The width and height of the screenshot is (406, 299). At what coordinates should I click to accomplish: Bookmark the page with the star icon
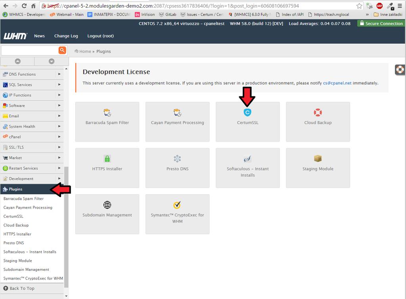(359, 6)
